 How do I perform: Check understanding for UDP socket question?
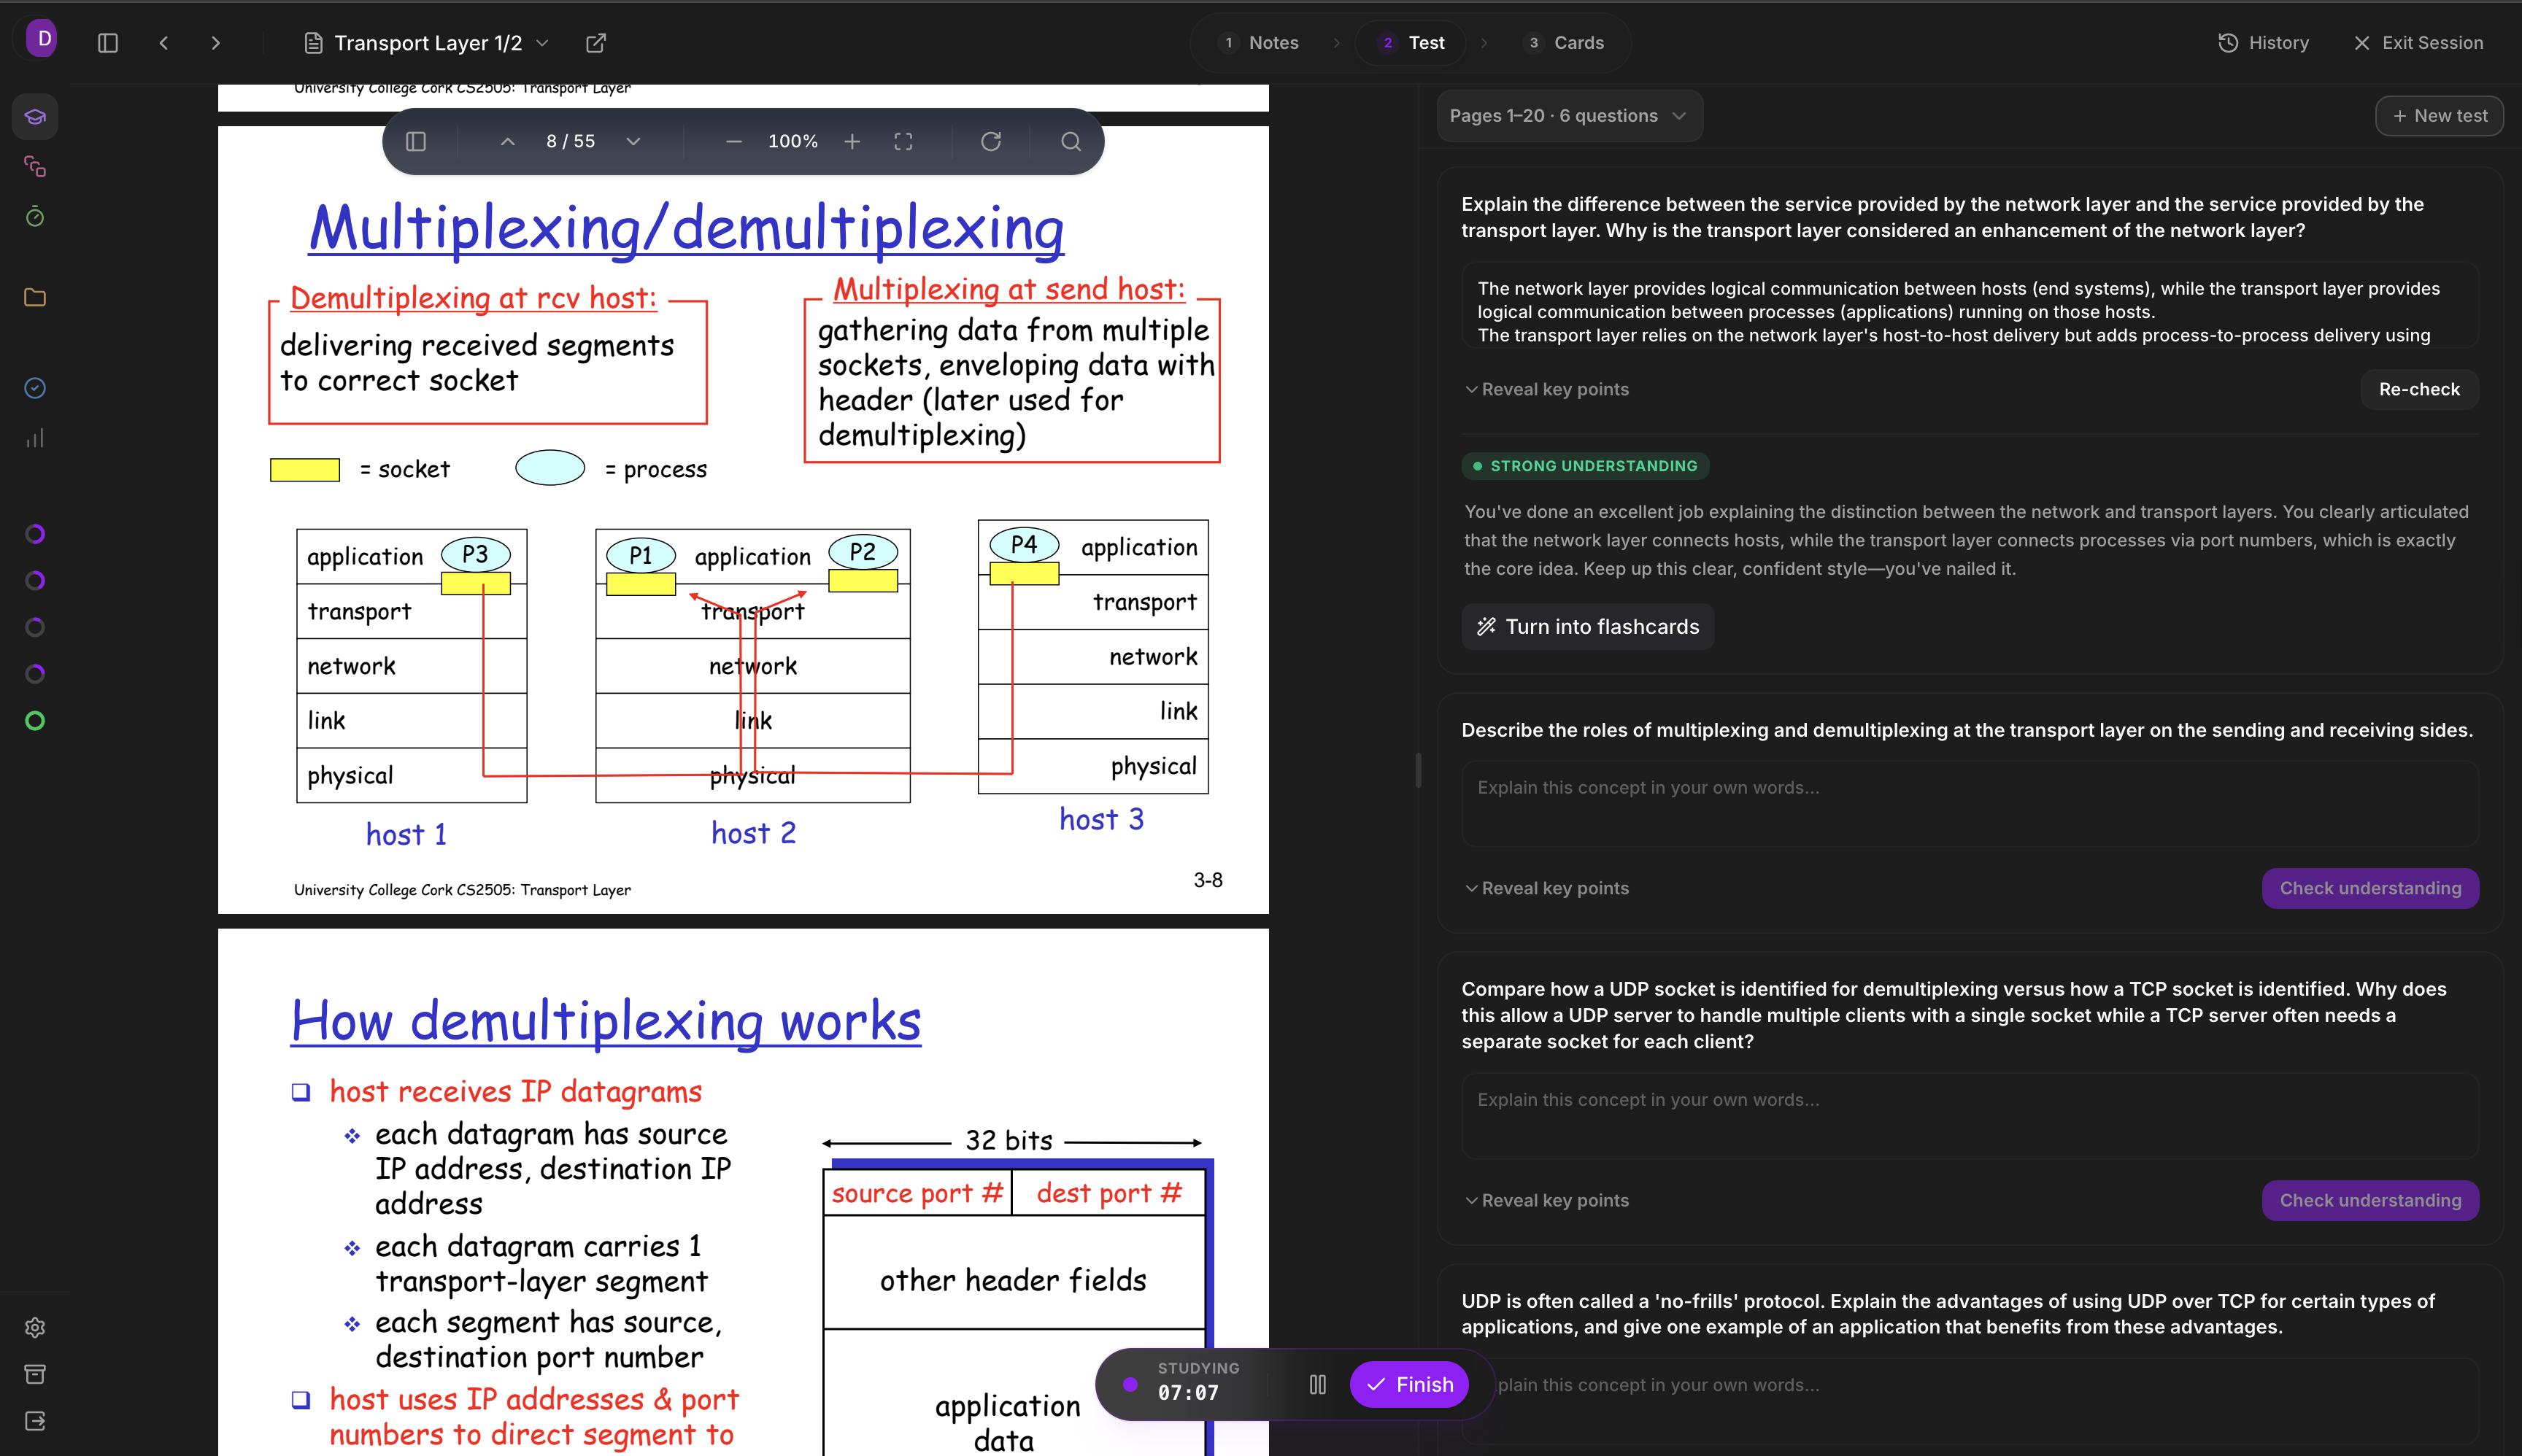pos(2370,1200)
